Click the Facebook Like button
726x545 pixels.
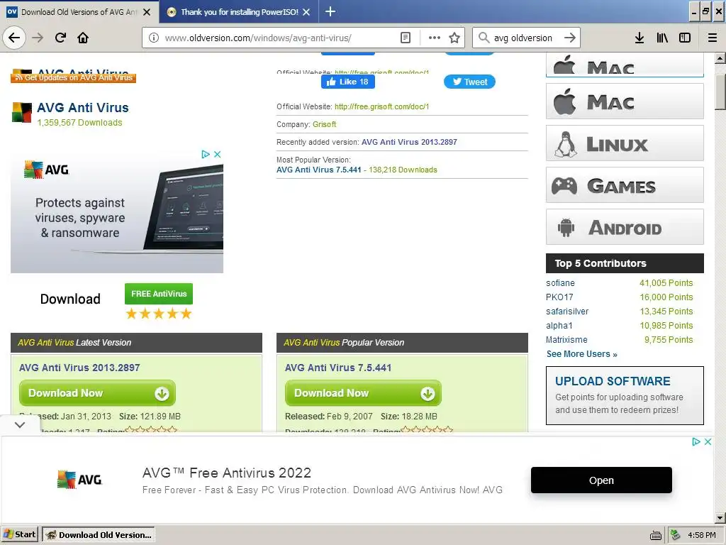[x=347, y=82]
